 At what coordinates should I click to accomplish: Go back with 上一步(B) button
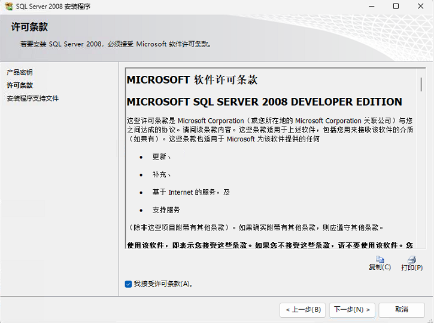tap(302, 310)
